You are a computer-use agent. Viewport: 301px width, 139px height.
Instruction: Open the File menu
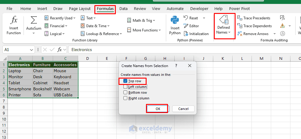[x=9, y=9]
